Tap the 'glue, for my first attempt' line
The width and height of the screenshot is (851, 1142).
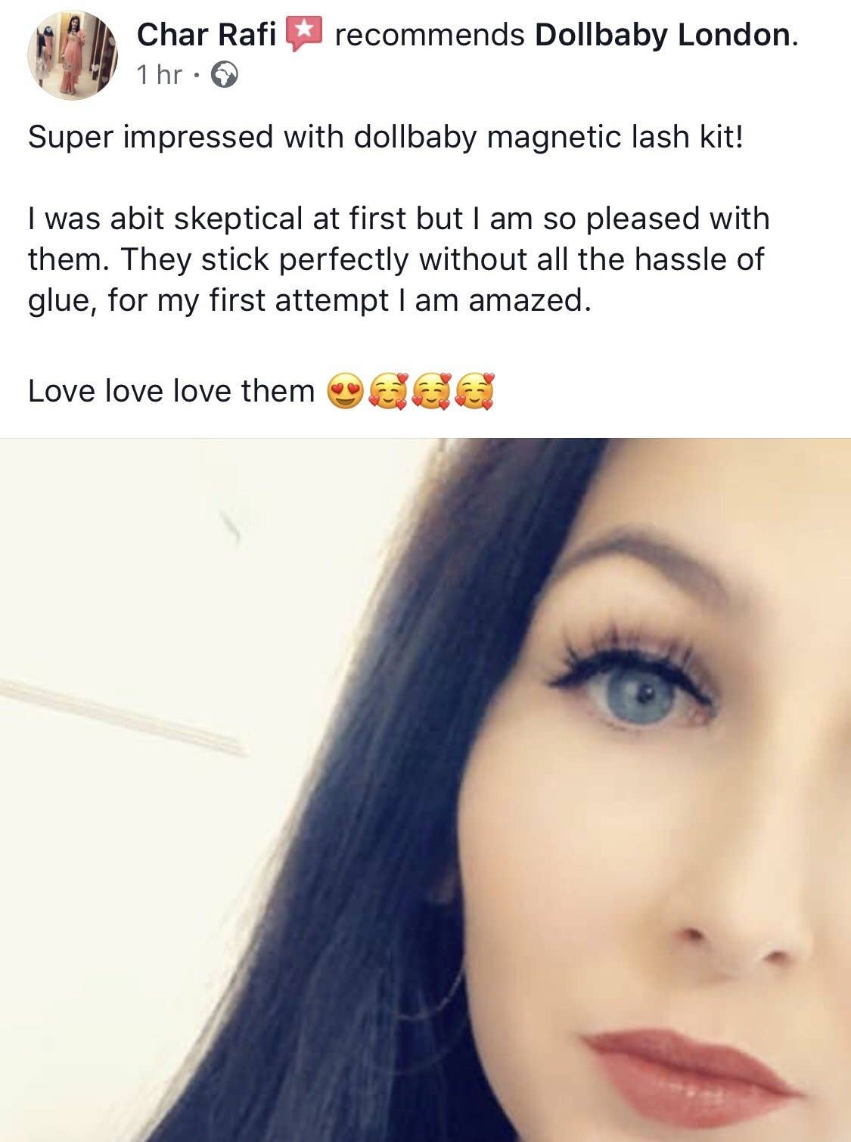309,301
